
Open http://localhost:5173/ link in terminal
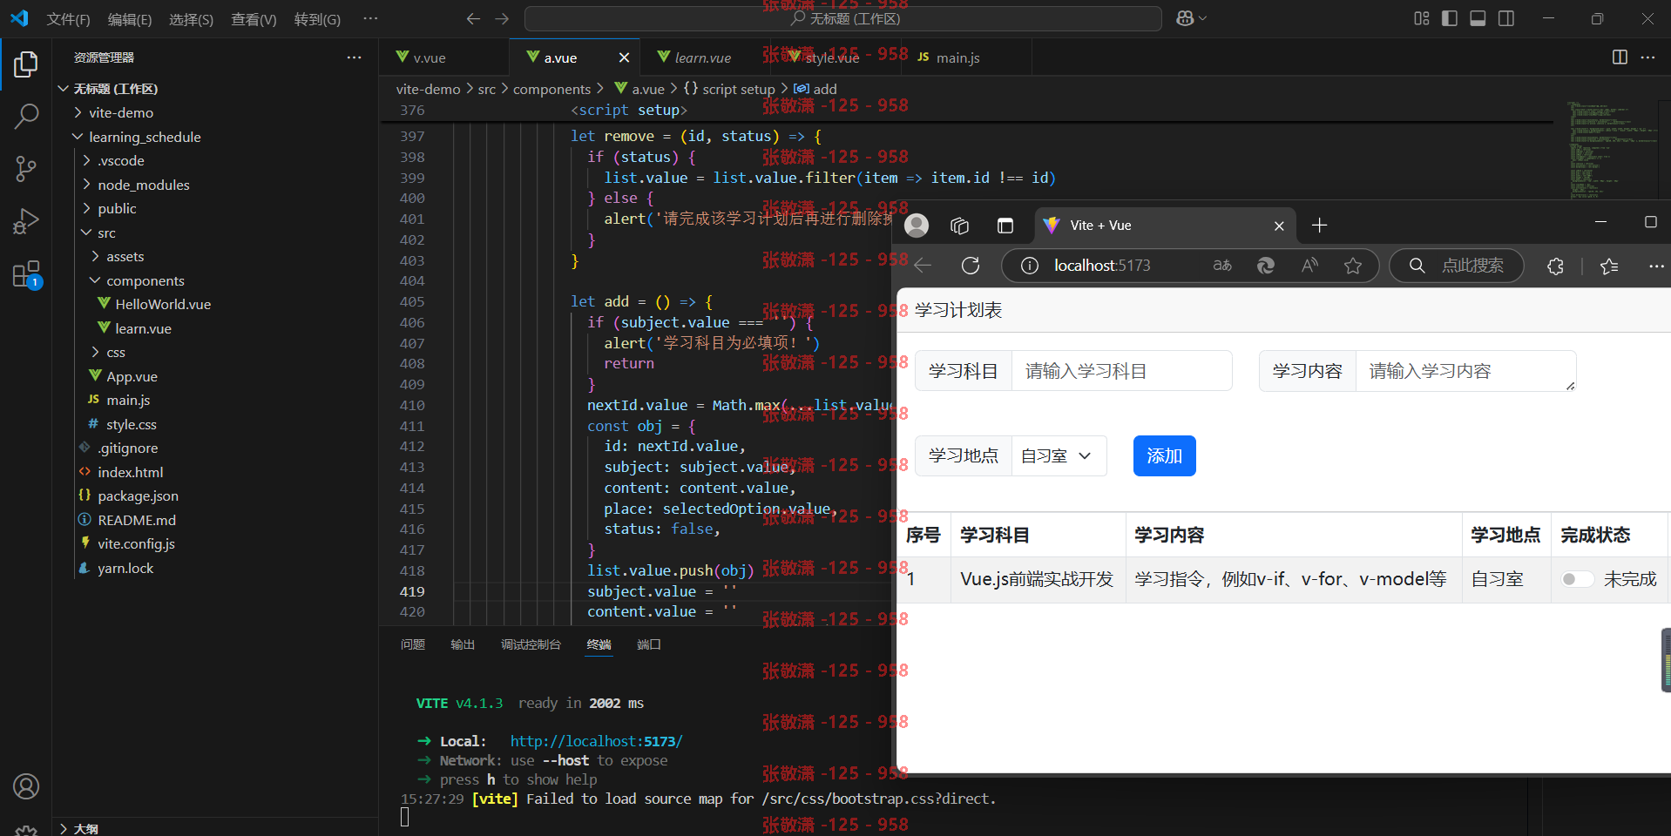[x=596, y=741]
